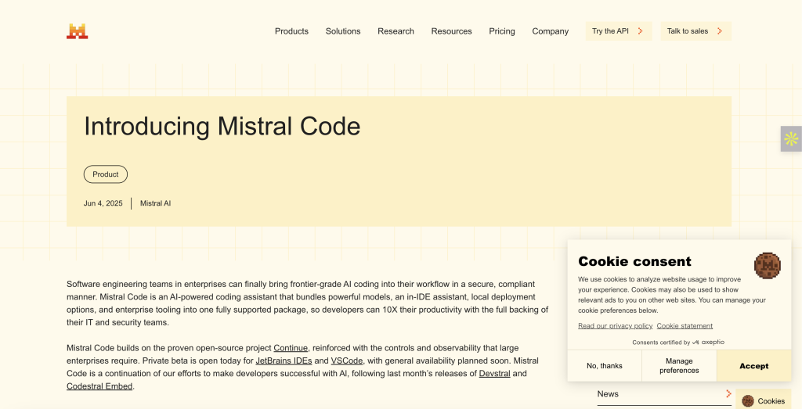The image size is (802, 409).
Task: Click the orange arrow next to News
Action: click(728, 394)
